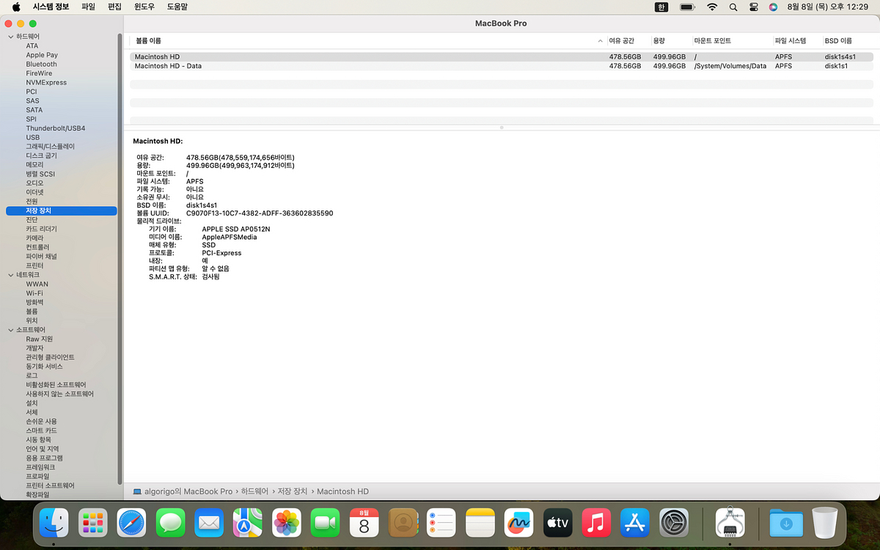Select Bluetooth in the sidebar

tap(41, 65)
